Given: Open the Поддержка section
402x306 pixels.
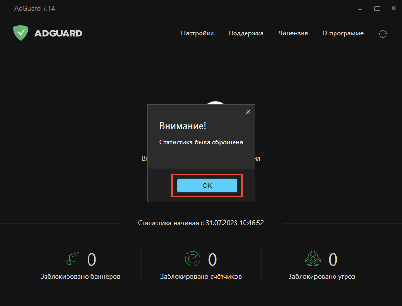Looking at the screenshot, I should click(x=246, y=33).
